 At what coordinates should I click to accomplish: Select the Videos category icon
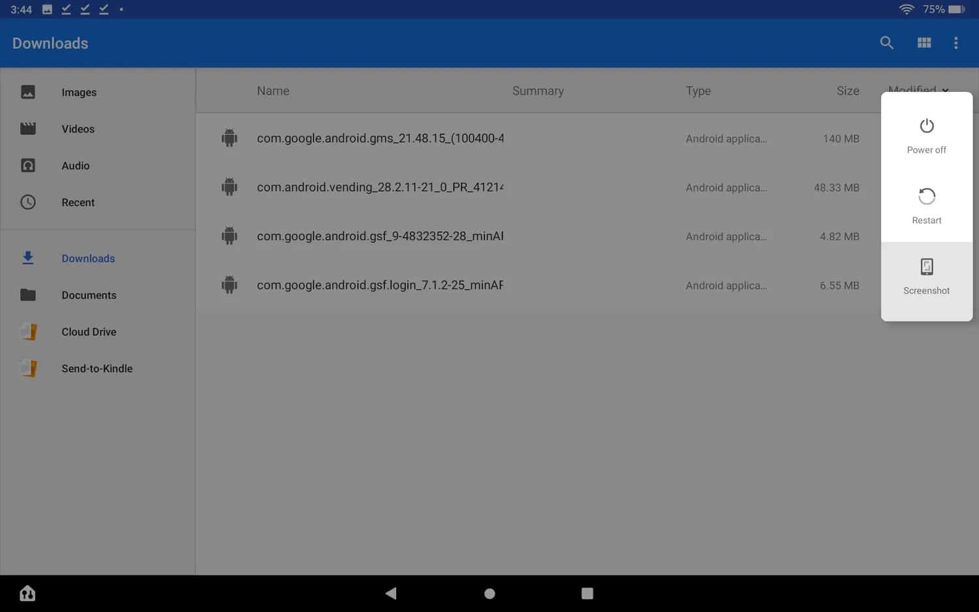(28, 129)
